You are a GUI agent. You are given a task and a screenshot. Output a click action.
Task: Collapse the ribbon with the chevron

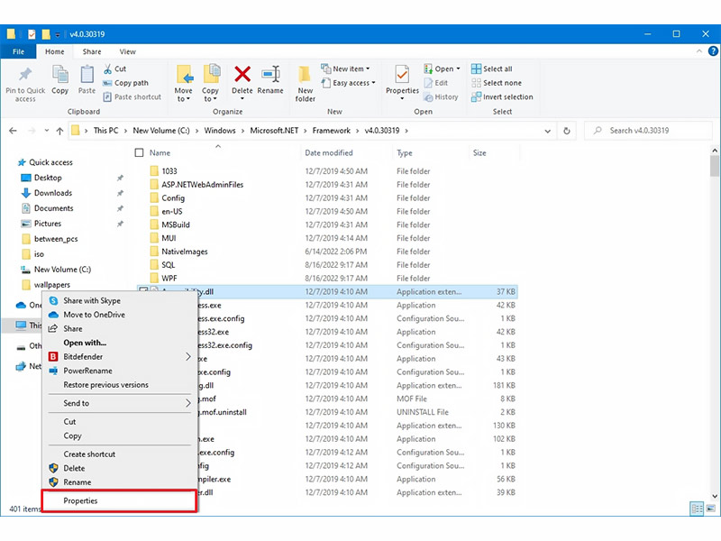coord(699,51)
